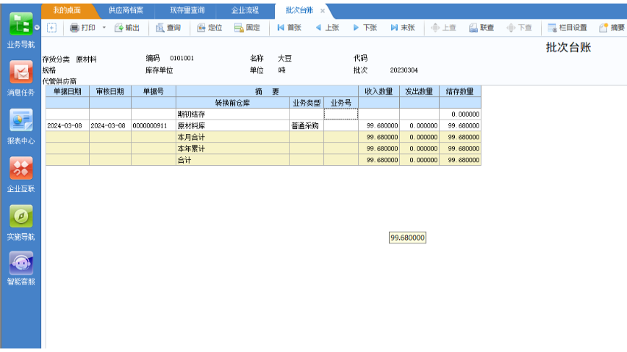627x352 pixels.
Task: Click the 单据号 column header
Action: tap(154, 92)
